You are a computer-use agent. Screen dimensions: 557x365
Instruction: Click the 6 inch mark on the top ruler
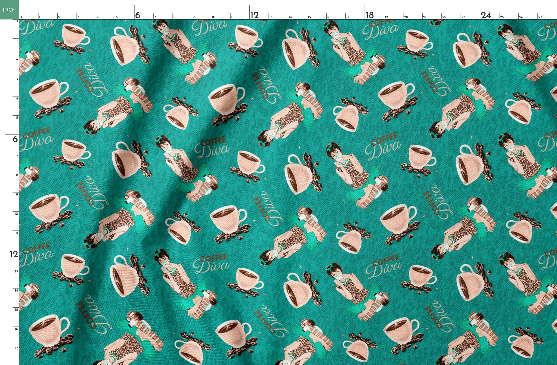138,15
